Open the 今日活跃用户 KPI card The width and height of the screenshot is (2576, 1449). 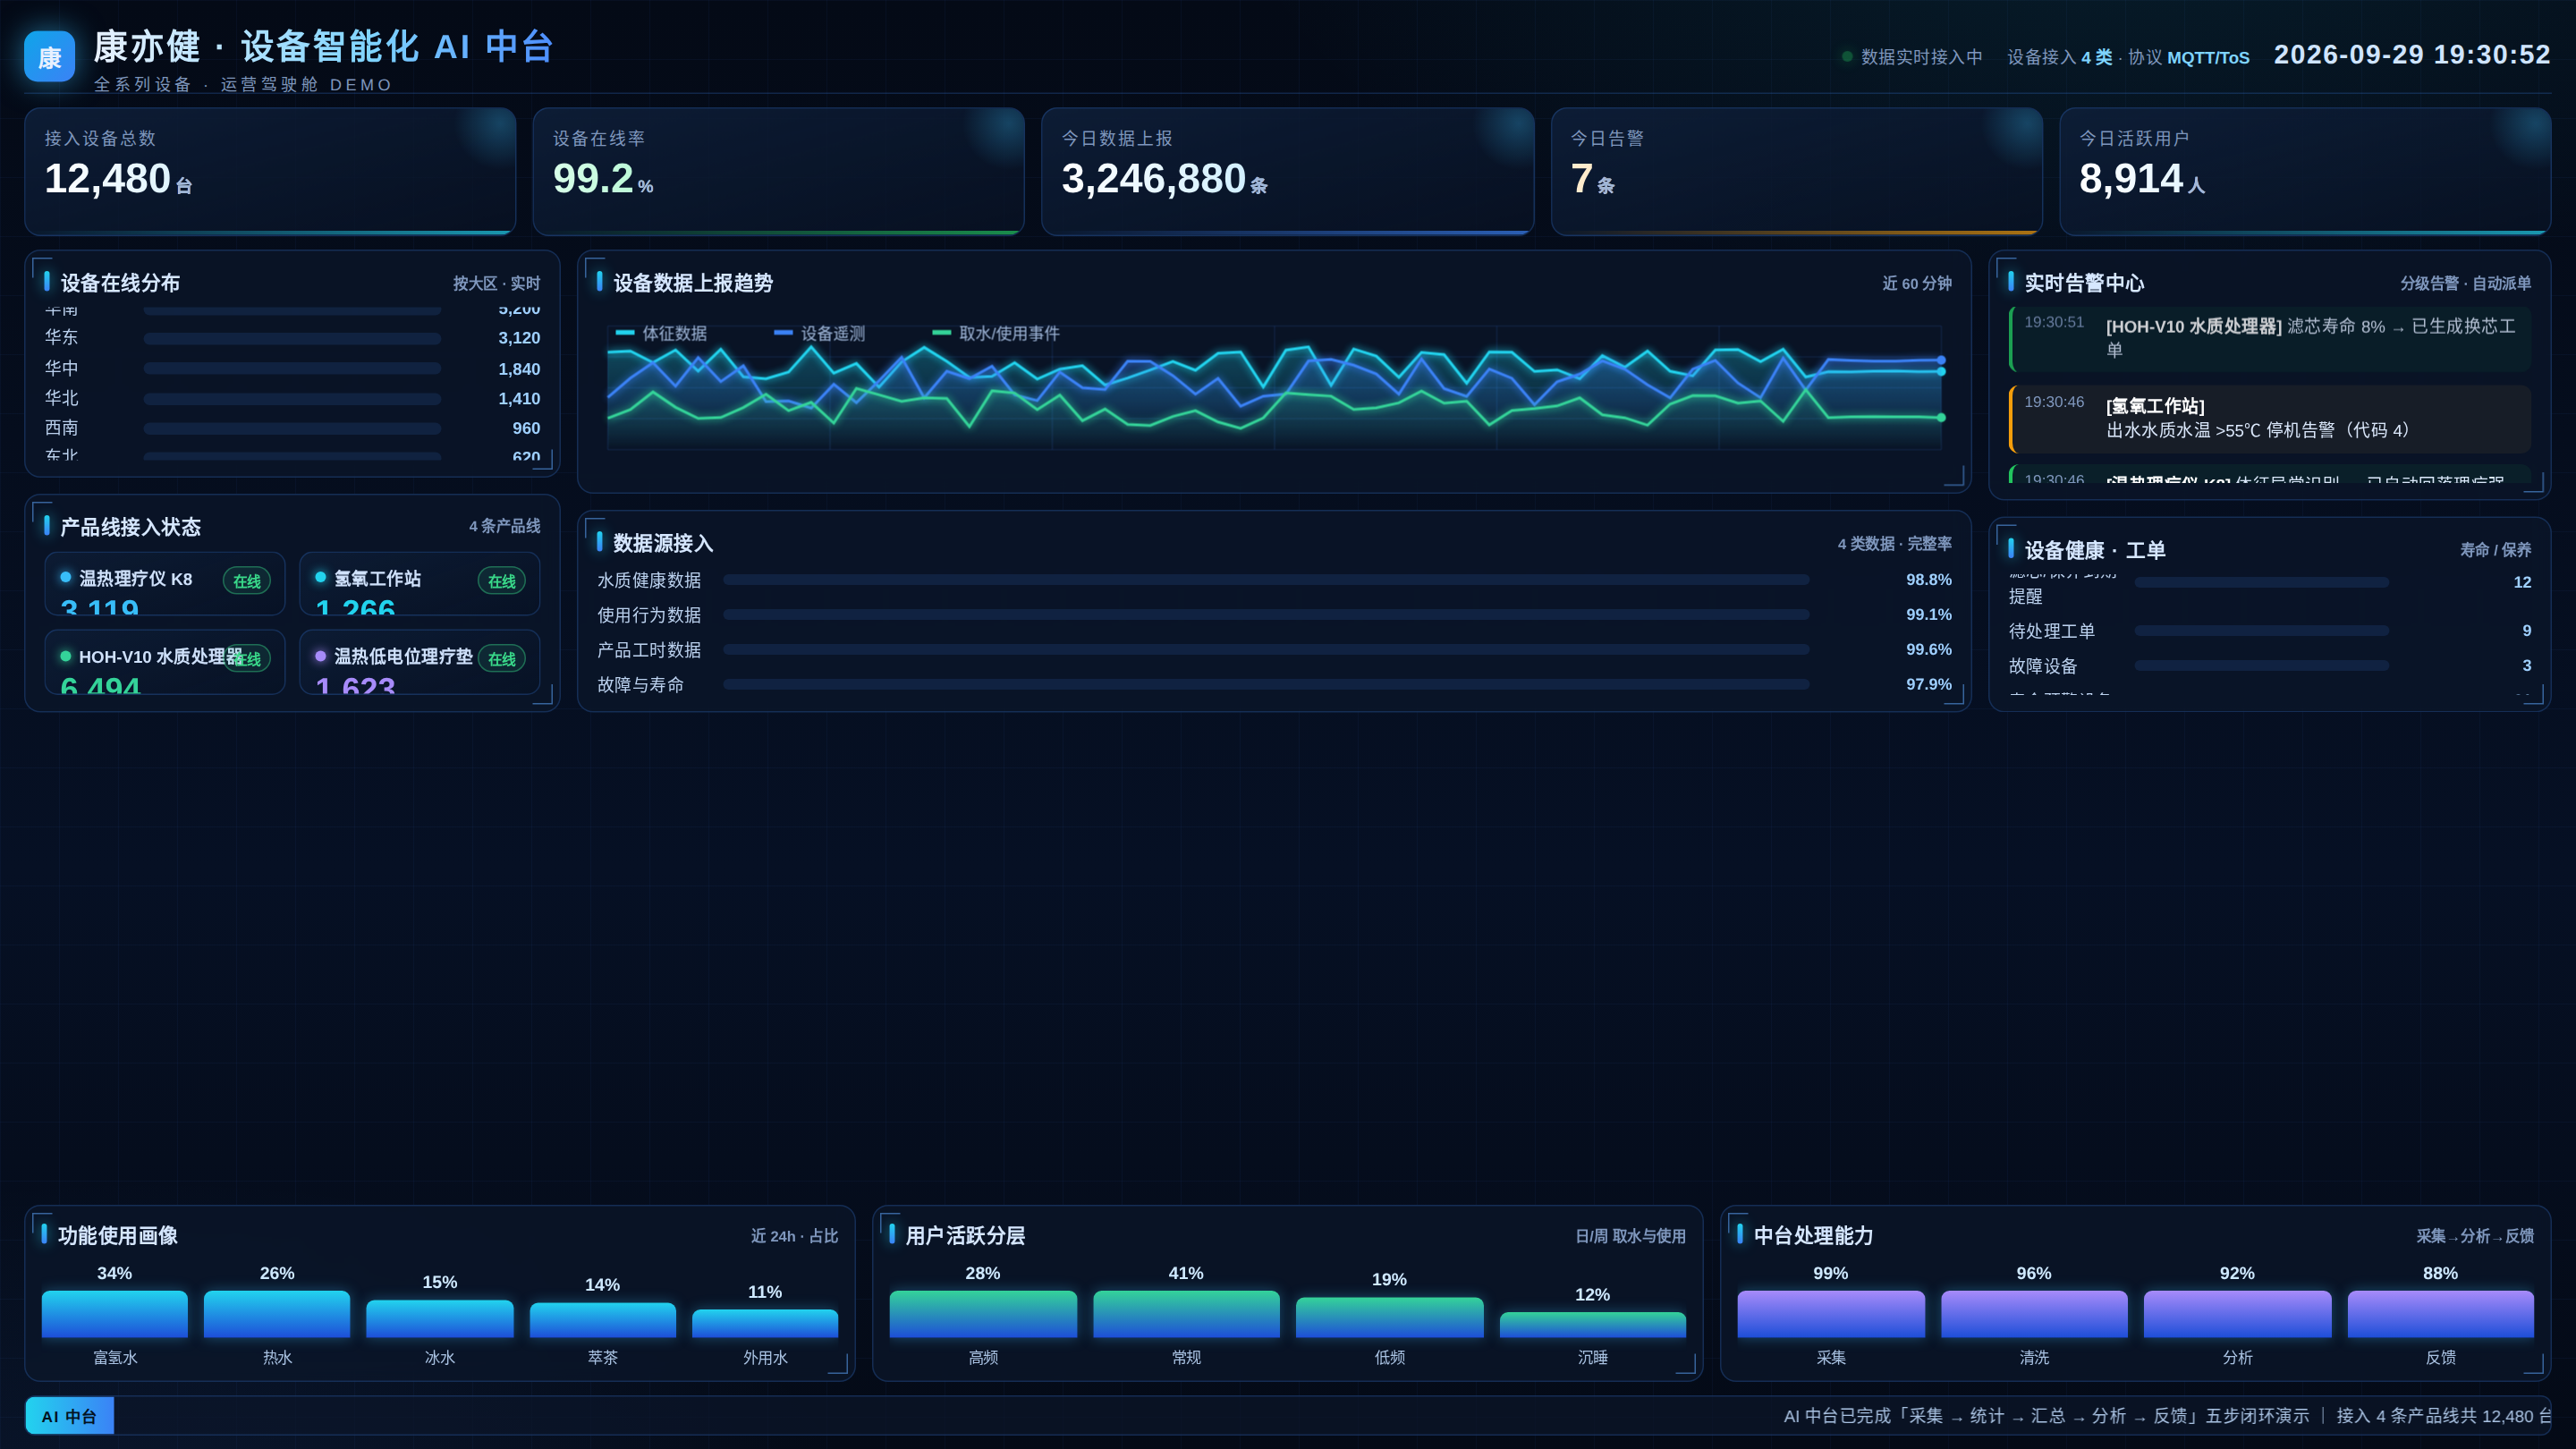pos(2305,171)
